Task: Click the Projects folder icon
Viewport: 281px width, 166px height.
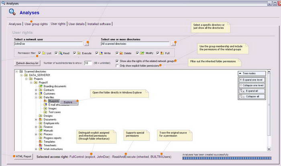Action: click(31, 79)
